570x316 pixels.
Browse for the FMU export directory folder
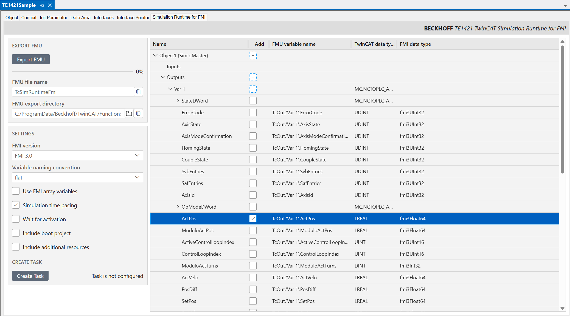tap(129, 113)
